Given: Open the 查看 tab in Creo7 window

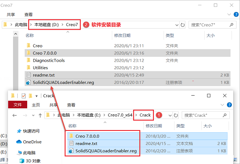Looking at the screenshot, I should pos(29,14).
